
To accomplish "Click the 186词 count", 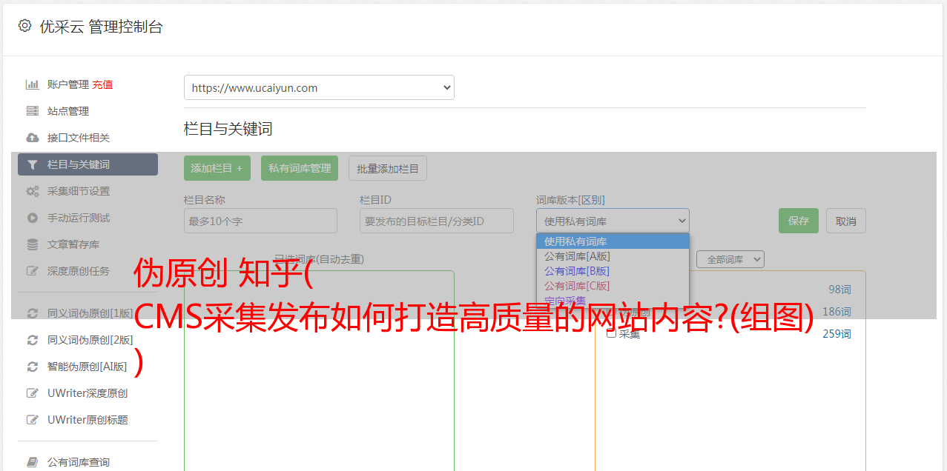I will coord(837,312).
